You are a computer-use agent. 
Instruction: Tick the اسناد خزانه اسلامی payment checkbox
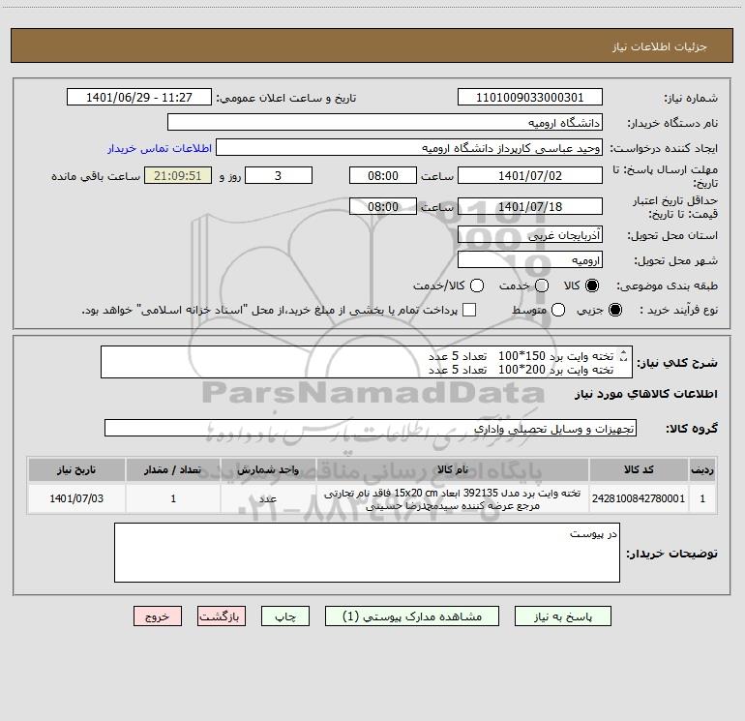pos(469,310)
